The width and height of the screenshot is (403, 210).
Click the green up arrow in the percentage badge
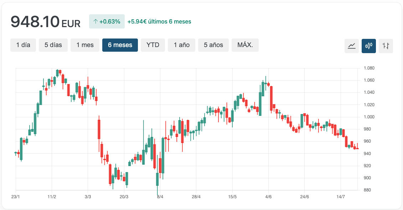click(x=95, y=21)
